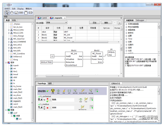Viewport: 163px width, 125px height.
Task: Click the list with green arrow icon in mctn header
Action: 97,90
